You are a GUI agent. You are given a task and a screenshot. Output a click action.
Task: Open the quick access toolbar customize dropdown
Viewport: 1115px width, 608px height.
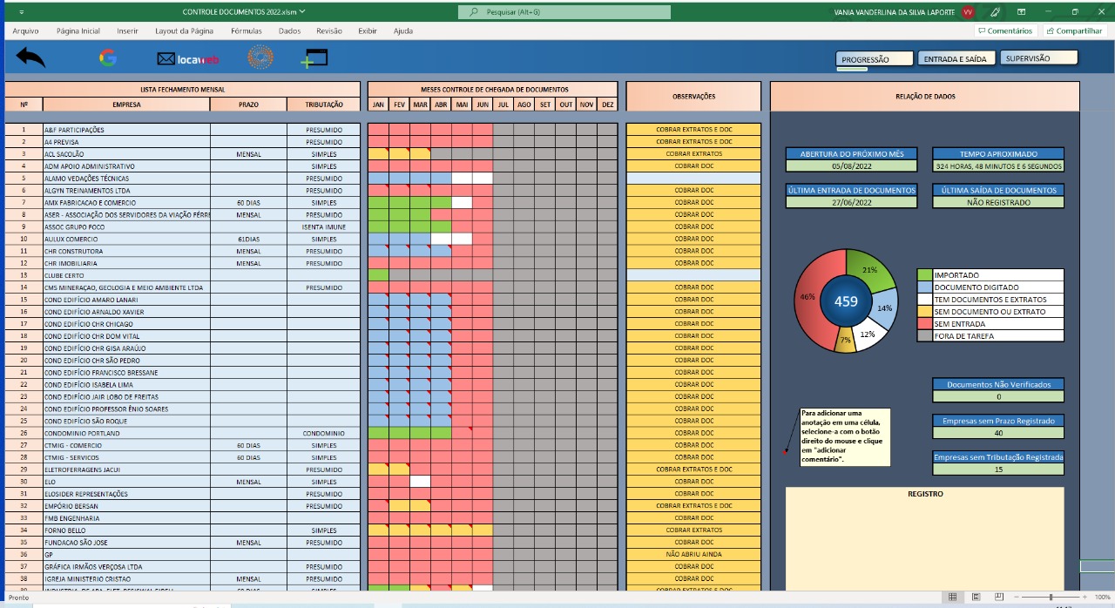pyautogui.click(x=21, y=12)
